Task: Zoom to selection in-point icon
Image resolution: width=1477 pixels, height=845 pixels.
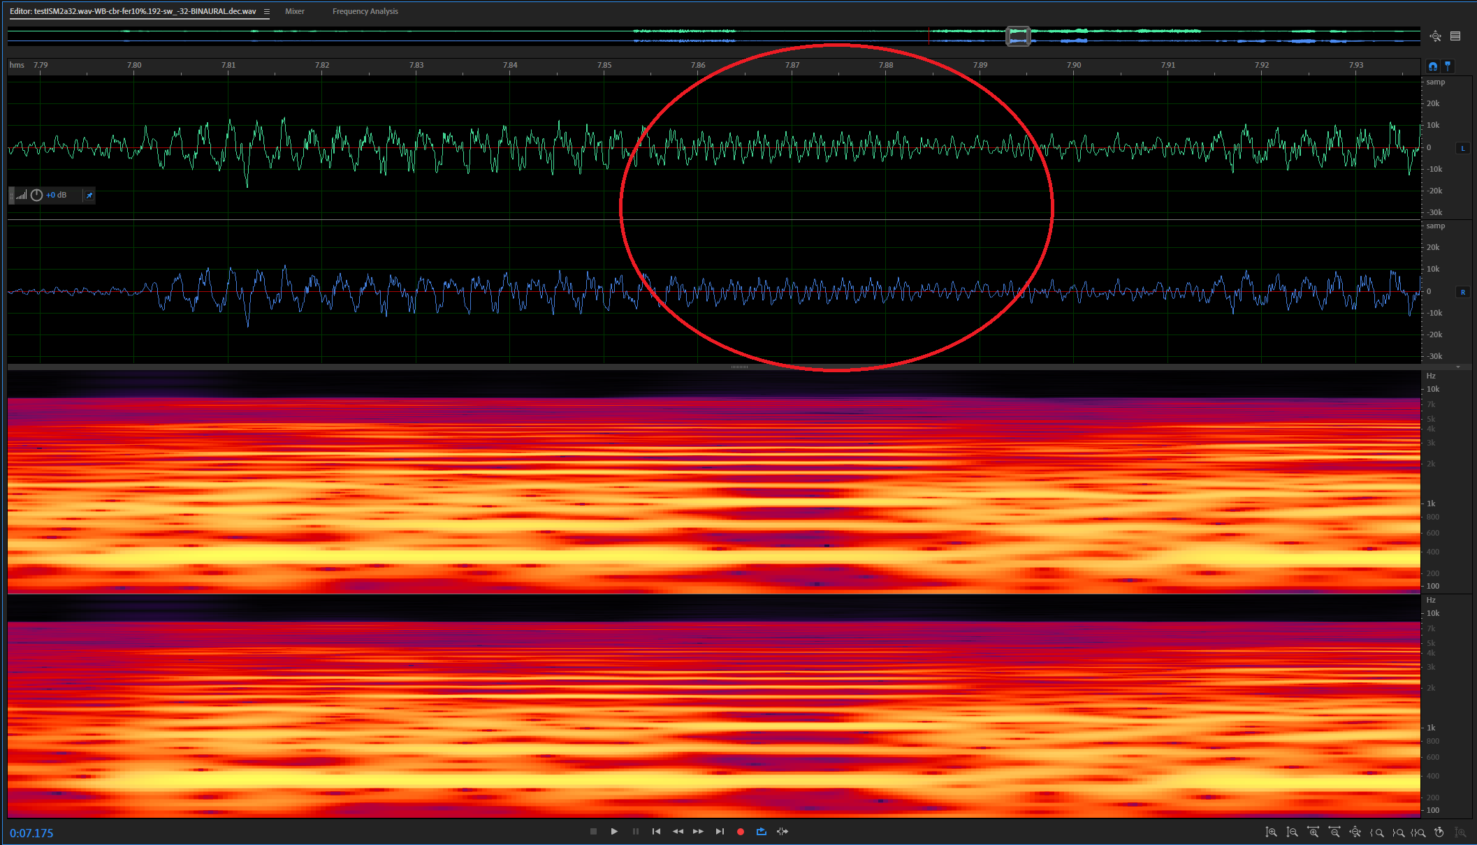Action: 1377,832
